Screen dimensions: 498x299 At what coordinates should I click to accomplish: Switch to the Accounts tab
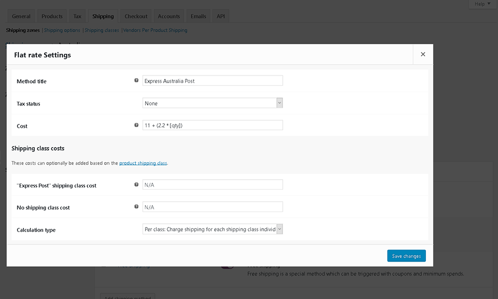pos(169,16)
